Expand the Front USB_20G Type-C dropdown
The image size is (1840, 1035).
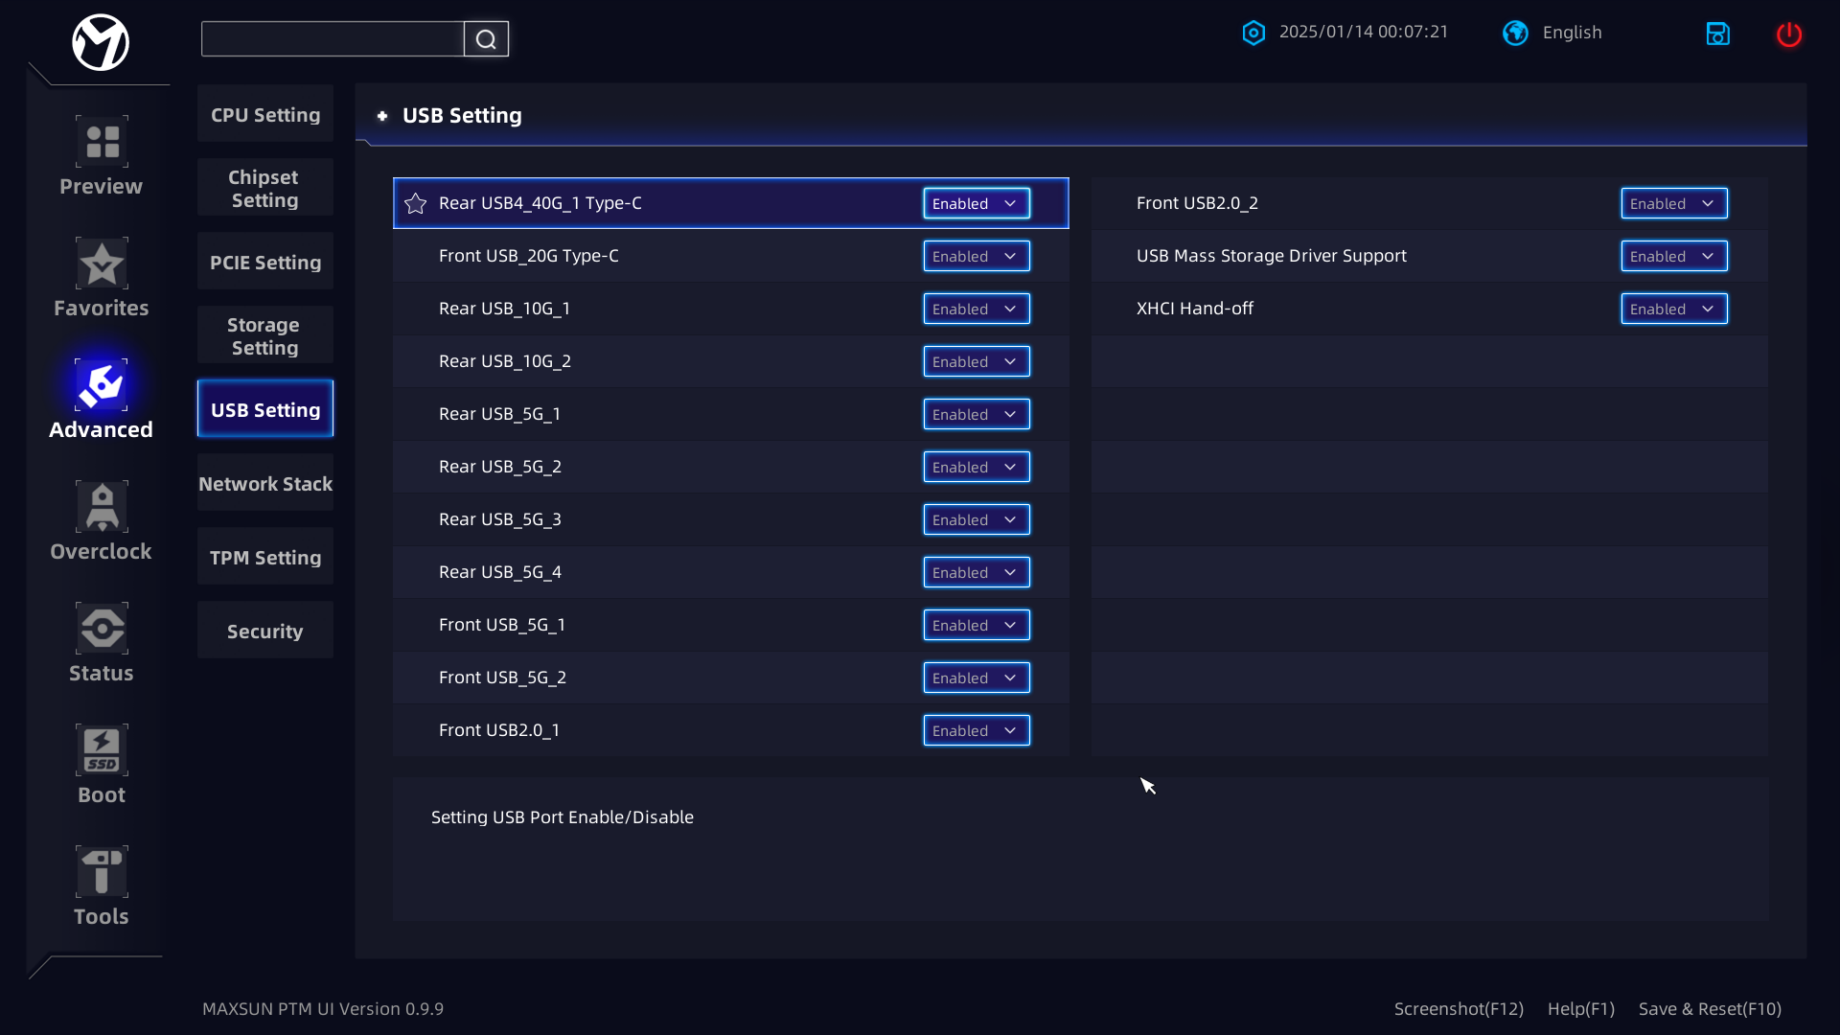(x=976, y=256)
